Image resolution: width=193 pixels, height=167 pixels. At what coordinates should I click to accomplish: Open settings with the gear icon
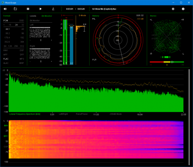pos(173,9)
